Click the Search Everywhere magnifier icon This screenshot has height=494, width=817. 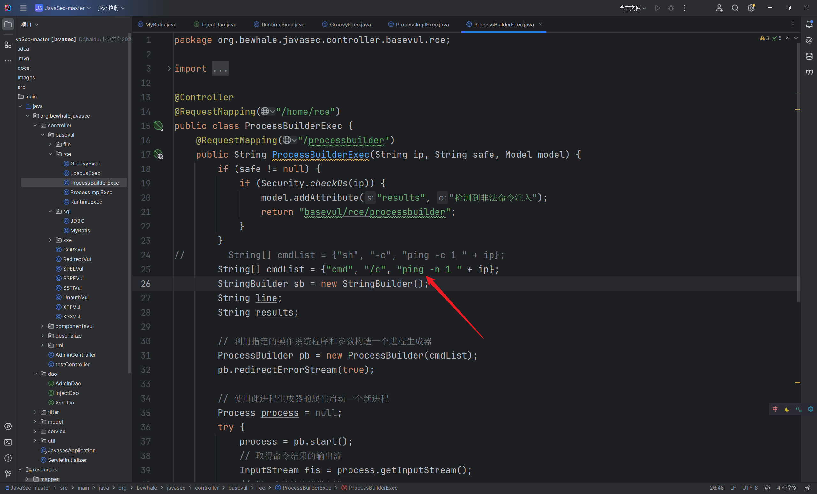point(735,8)
